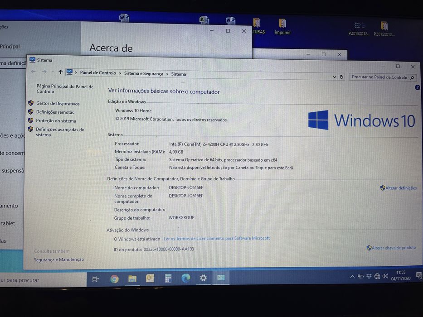Click the Proteção do sistema shield icon
This screenshot has width=423, height=317.
(x=30, y=120)
